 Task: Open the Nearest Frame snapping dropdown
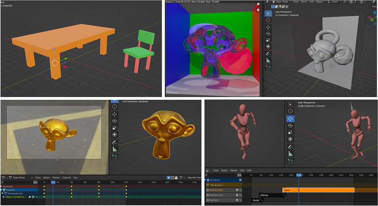pyautogui.click(x=194, y=177)
